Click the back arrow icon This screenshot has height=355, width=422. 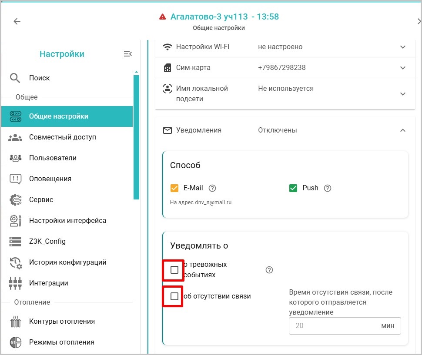(17, 21)
